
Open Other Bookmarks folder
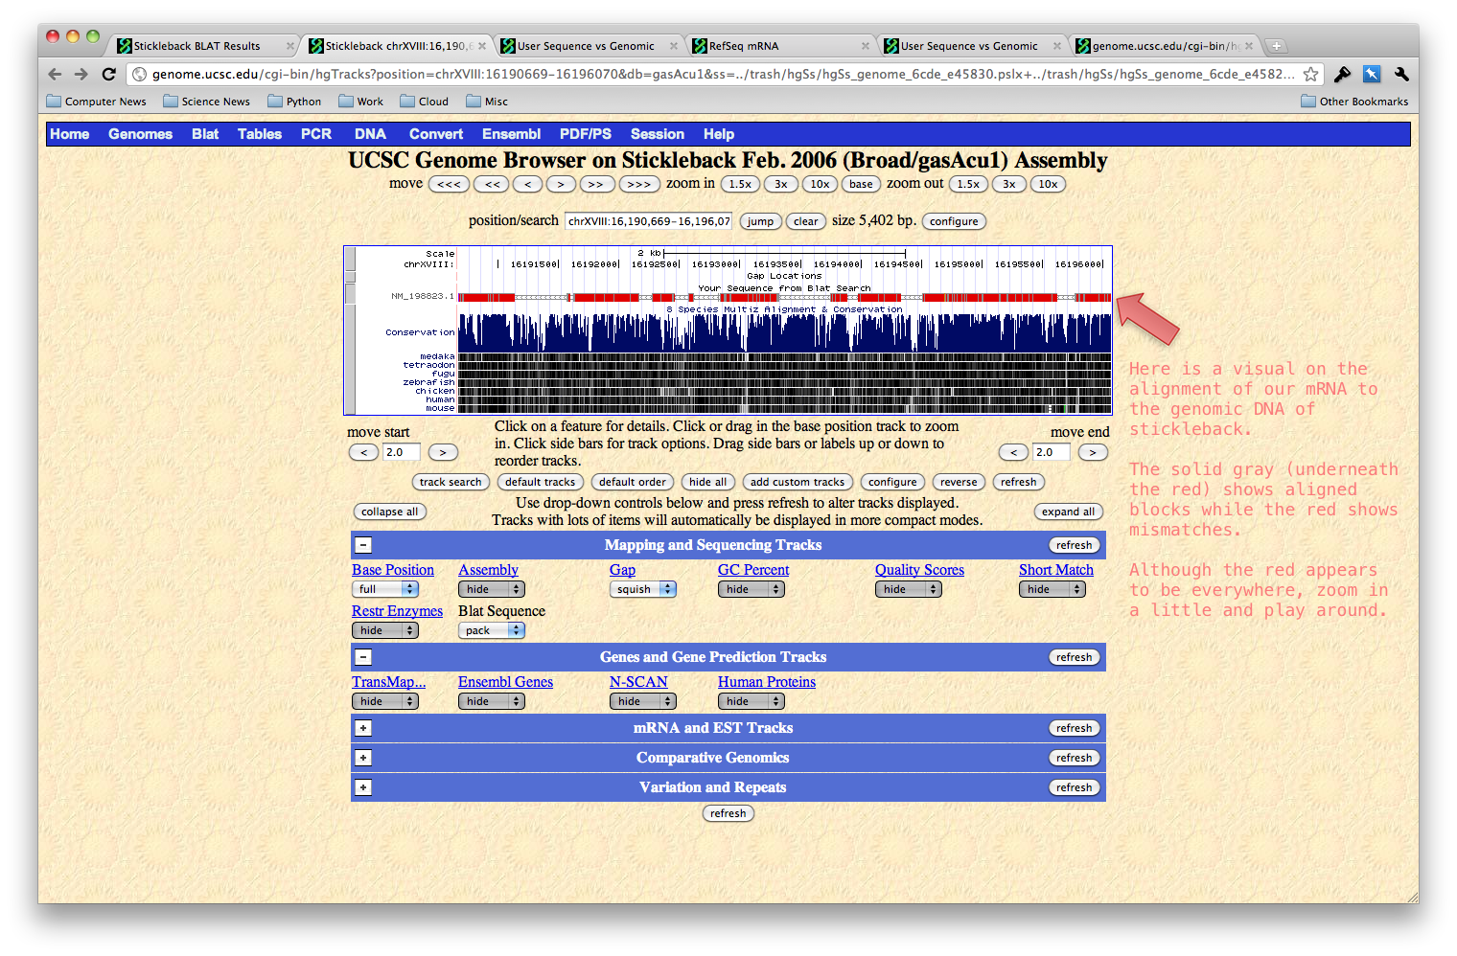[1354, 102]
